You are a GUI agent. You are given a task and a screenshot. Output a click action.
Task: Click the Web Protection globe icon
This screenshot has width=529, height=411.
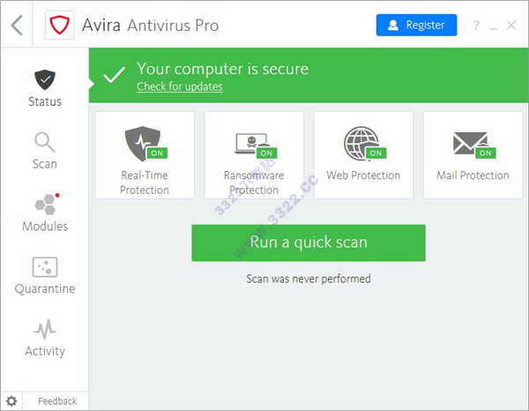[x=361, y=144]
